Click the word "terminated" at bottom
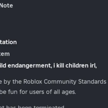The width and height of the screenshot is (108, 108). coord(49,107)
